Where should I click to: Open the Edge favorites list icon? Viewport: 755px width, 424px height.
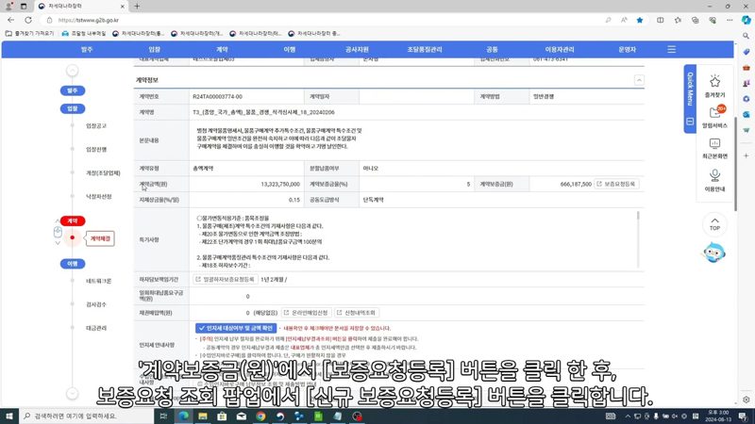click(678, 20)
